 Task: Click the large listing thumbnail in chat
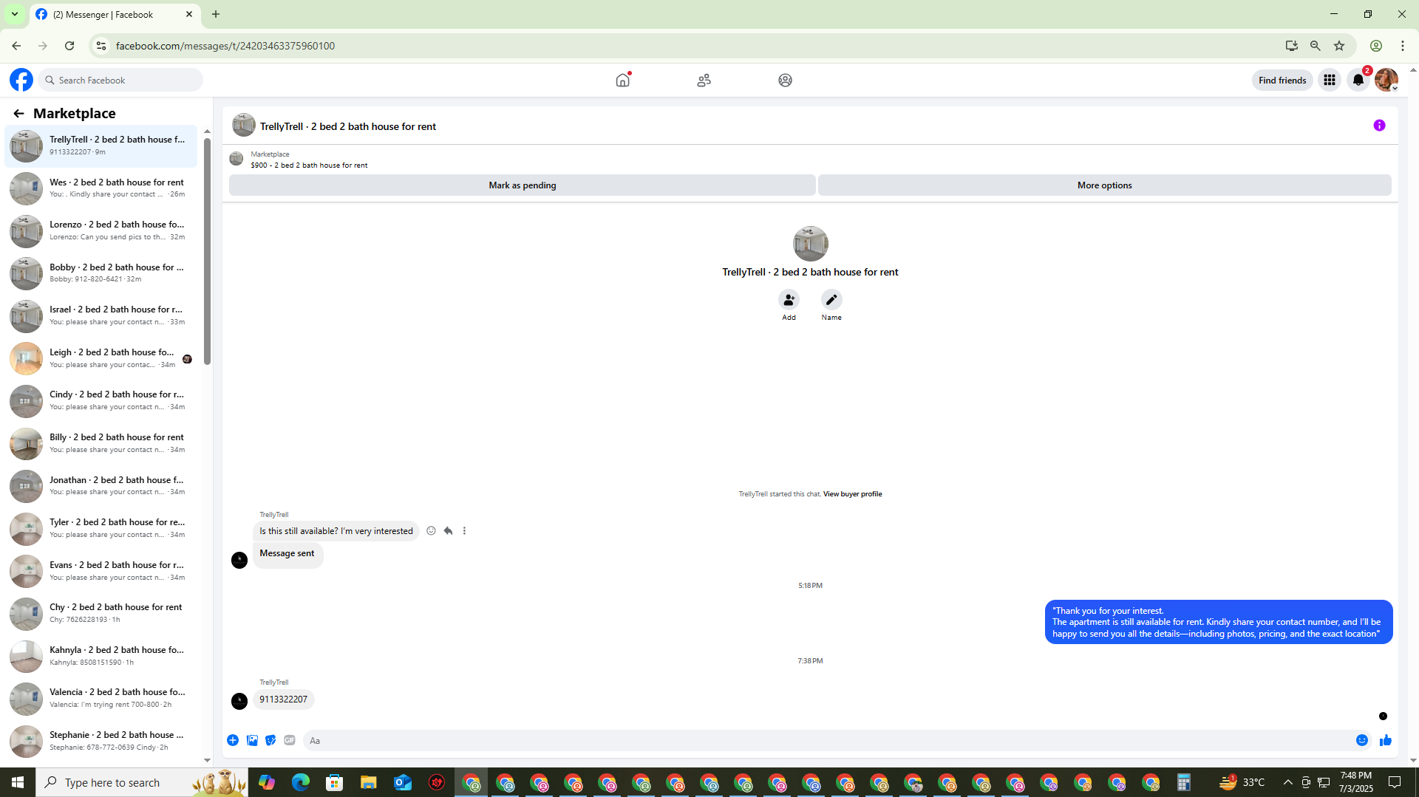(810, 244)
